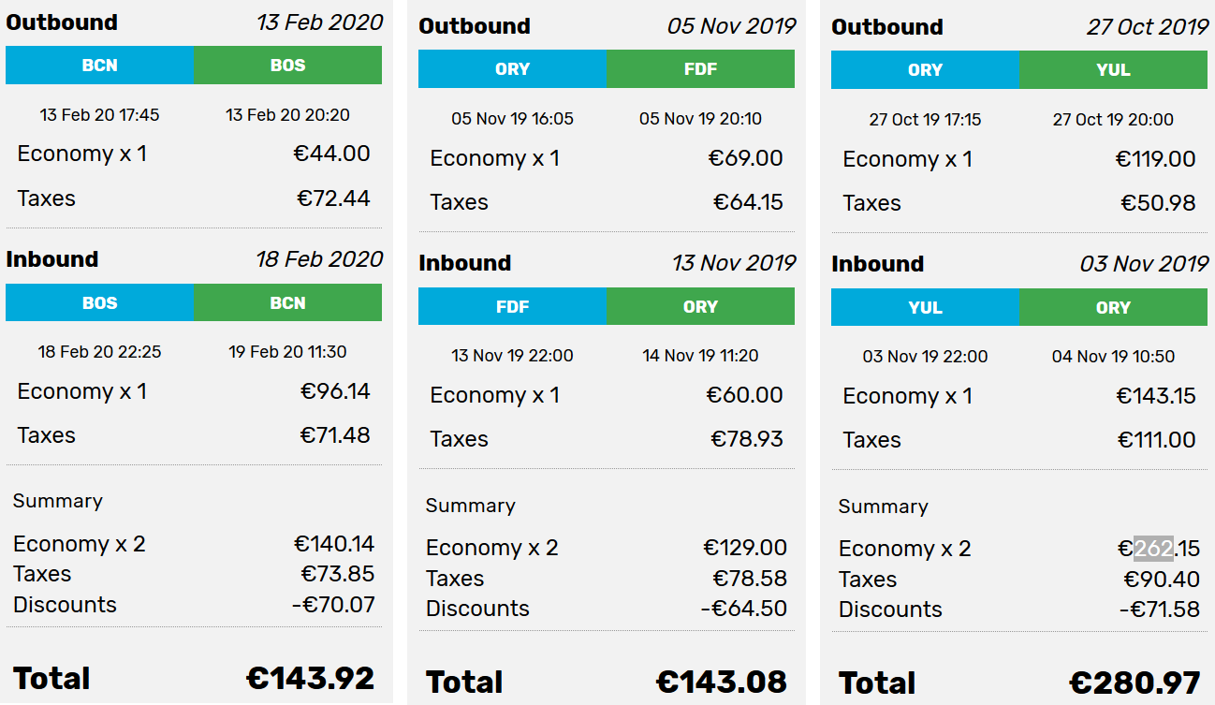Click the green FDF outbound destination box
The height and width of the screenshot is (705, 1215).
click(x=700, y=69)
